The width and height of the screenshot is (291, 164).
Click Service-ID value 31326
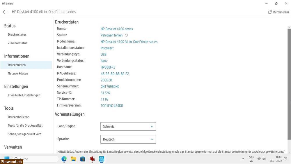[x=105, y=93]
